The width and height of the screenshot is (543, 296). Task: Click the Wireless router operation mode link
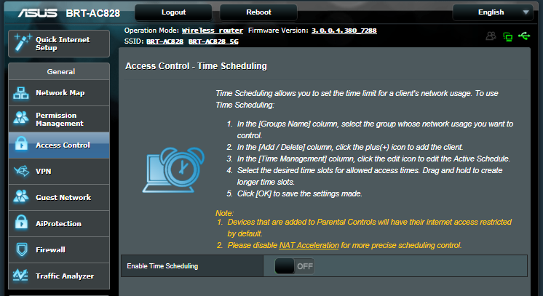pos(212,31)
